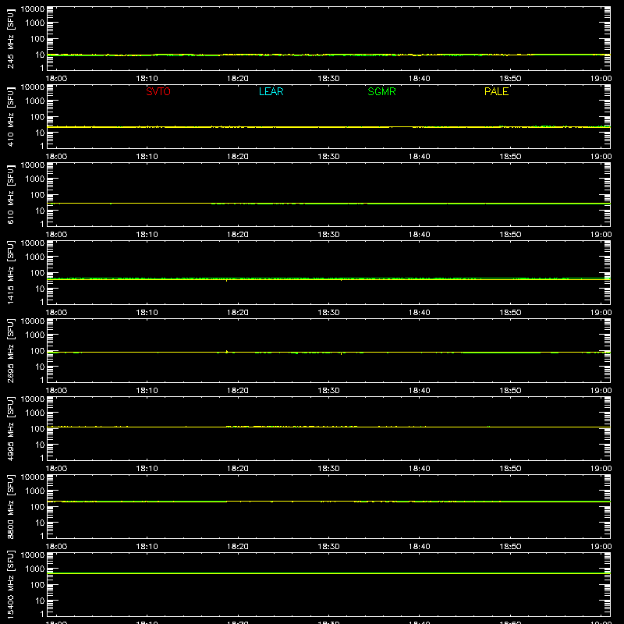Click the 1000 y-axis value on the 4995 MHz plot
Image resolution: width=624 pixels, height=624 pixels.
[35, 413]
